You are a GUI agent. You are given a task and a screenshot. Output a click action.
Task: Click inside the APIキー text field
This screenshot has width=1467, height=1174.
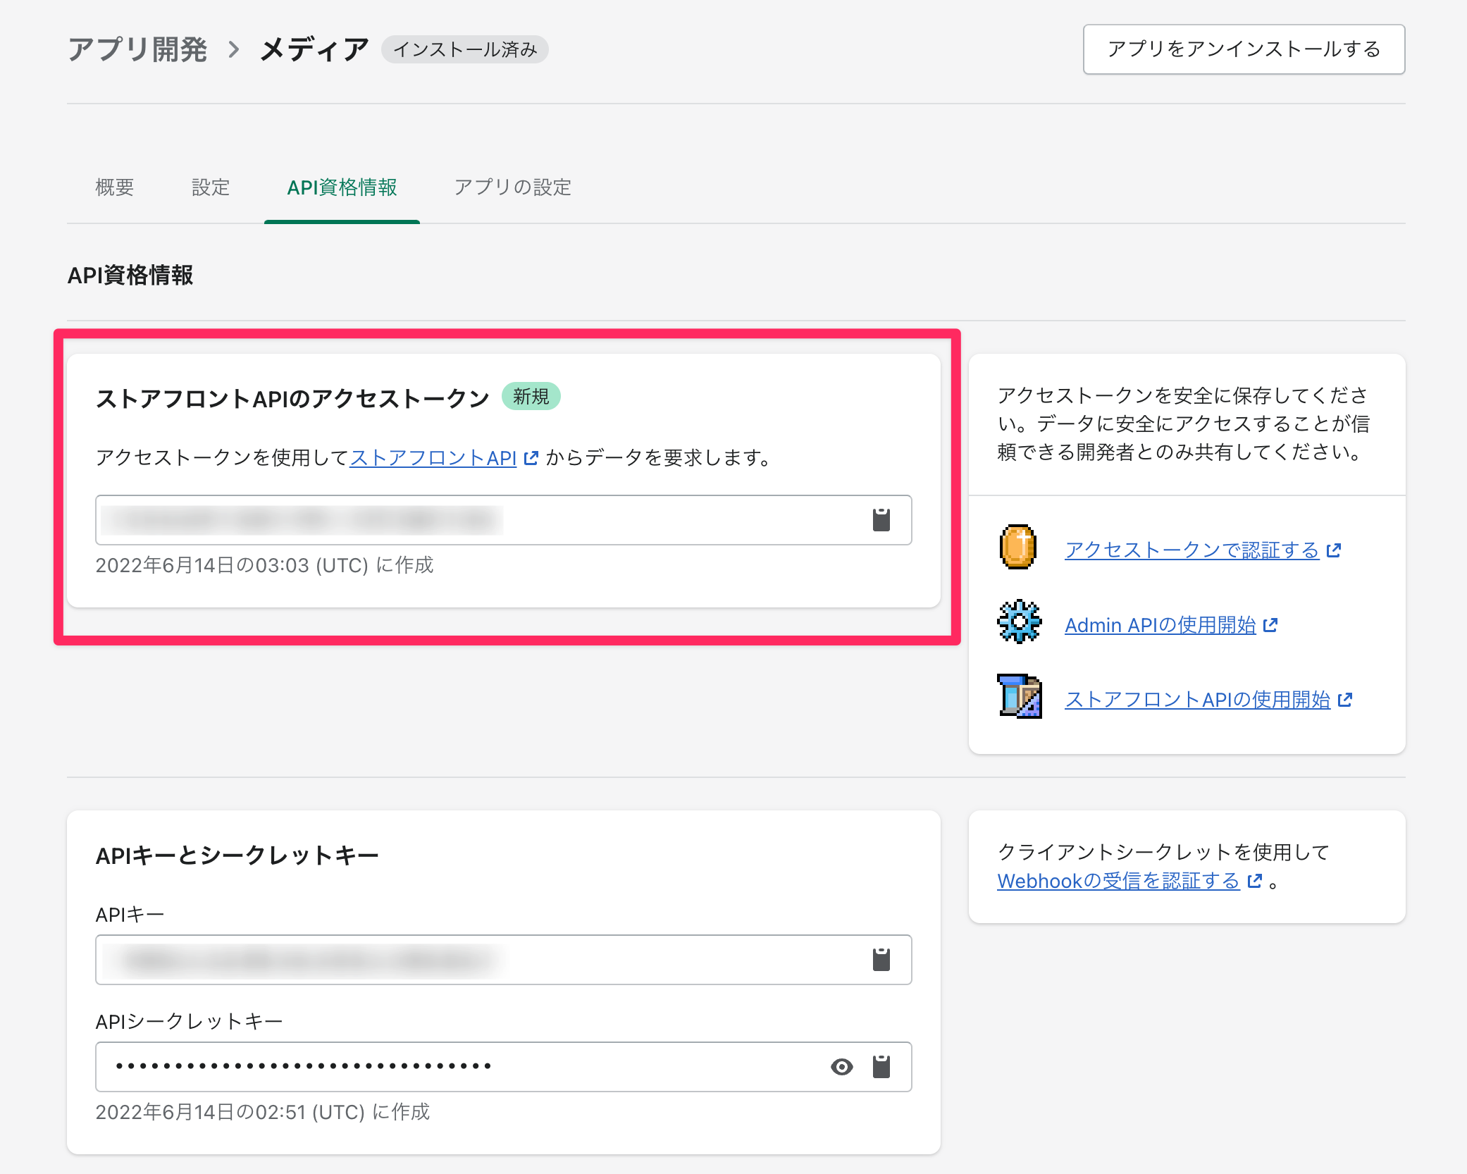[479, 960]
